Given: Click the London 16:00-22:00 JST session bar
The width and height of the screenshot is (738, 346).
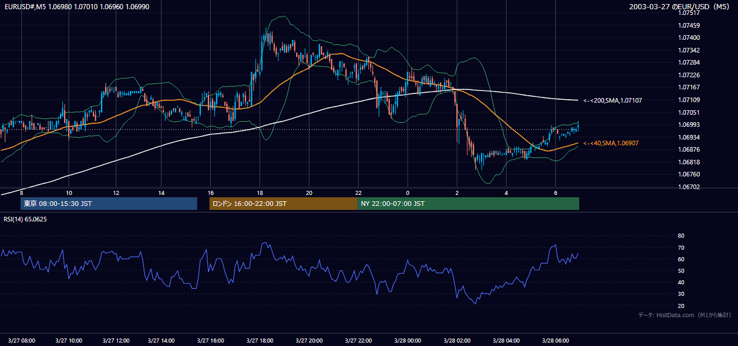Looking at the screenshot, I should [284, 204].
